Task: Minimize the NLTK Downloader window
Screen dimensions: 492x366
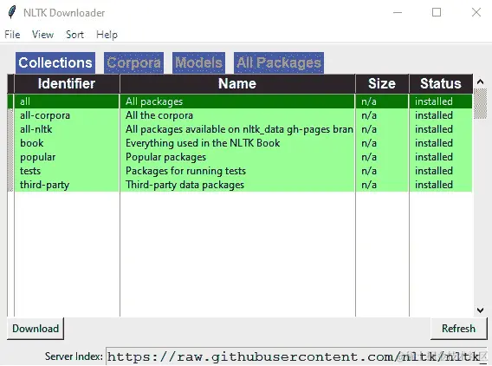Action: coord(398,12)
